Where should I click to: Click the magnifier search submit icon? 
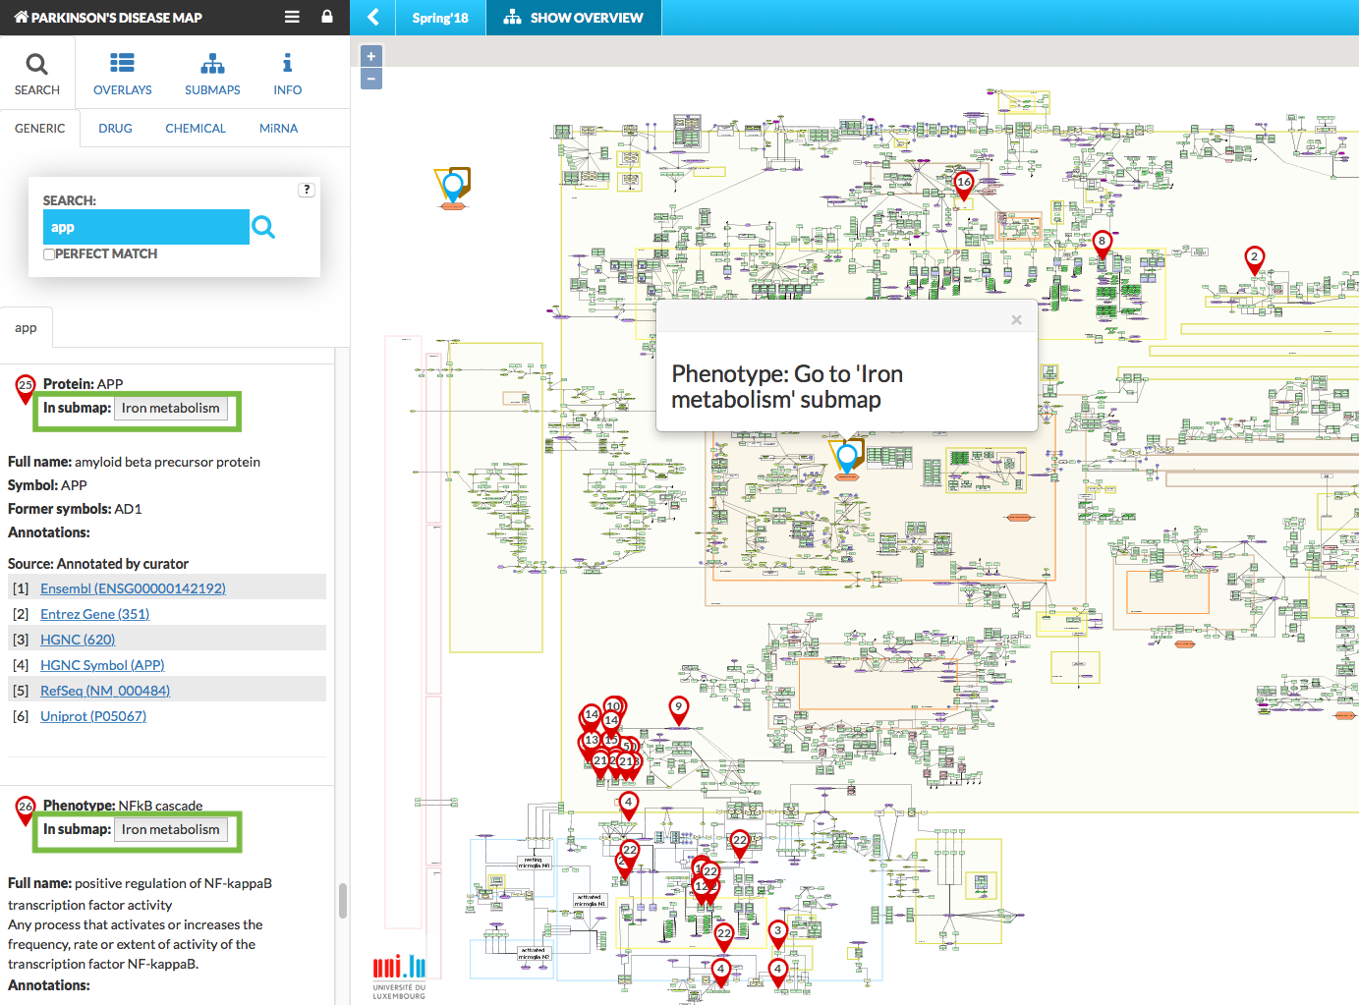(263, 228)
